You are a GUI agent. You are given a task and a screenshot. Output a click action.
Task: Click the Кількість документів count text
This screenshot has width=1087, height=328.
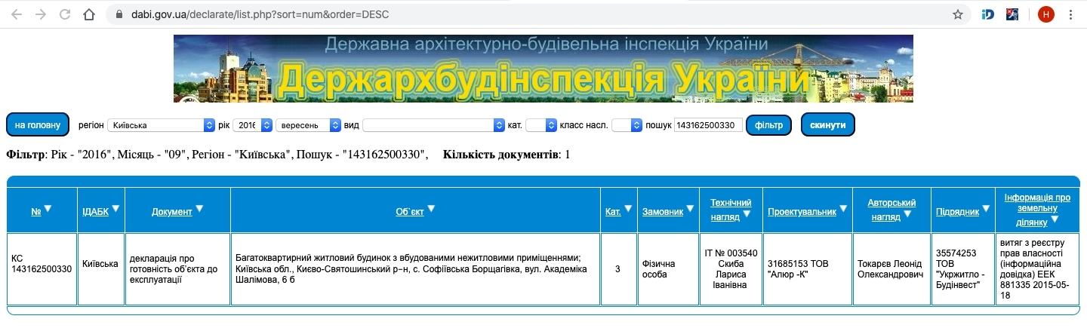(x=507, y=155)
